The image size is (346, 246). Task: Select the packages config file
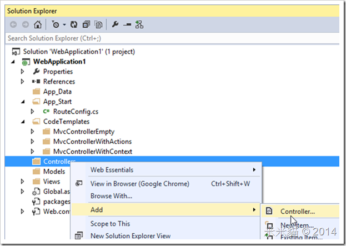57,202
